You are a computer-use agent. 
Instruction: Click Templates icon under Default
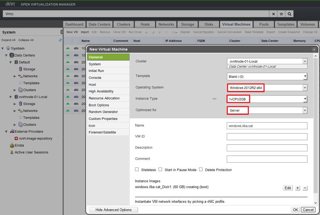(x=21, y=83)
